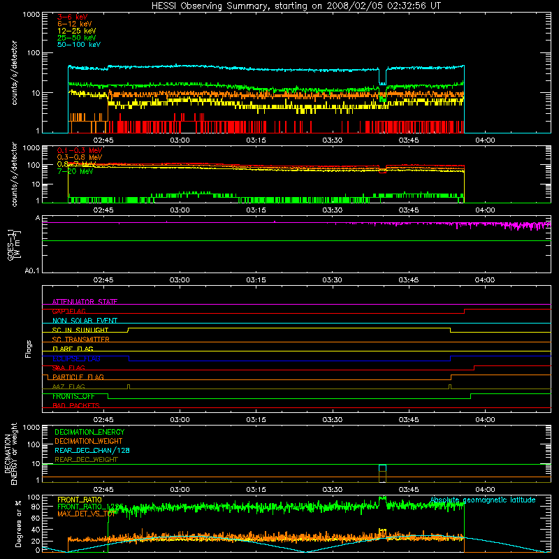The image size is (559, 559).
Task: Select the DECIMATION_ENERGY legend label
Action: tap(89, 432)
